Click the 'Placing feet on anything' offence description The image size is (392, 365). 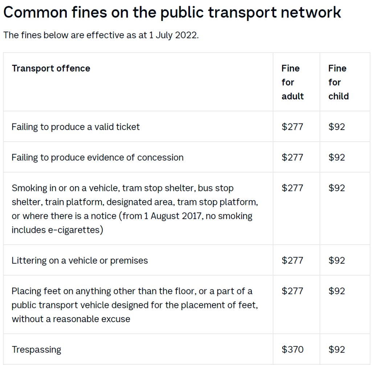(x=135, y=305)
